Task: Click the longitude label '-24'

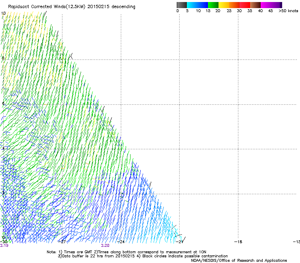Action: (x=121, y=242)
